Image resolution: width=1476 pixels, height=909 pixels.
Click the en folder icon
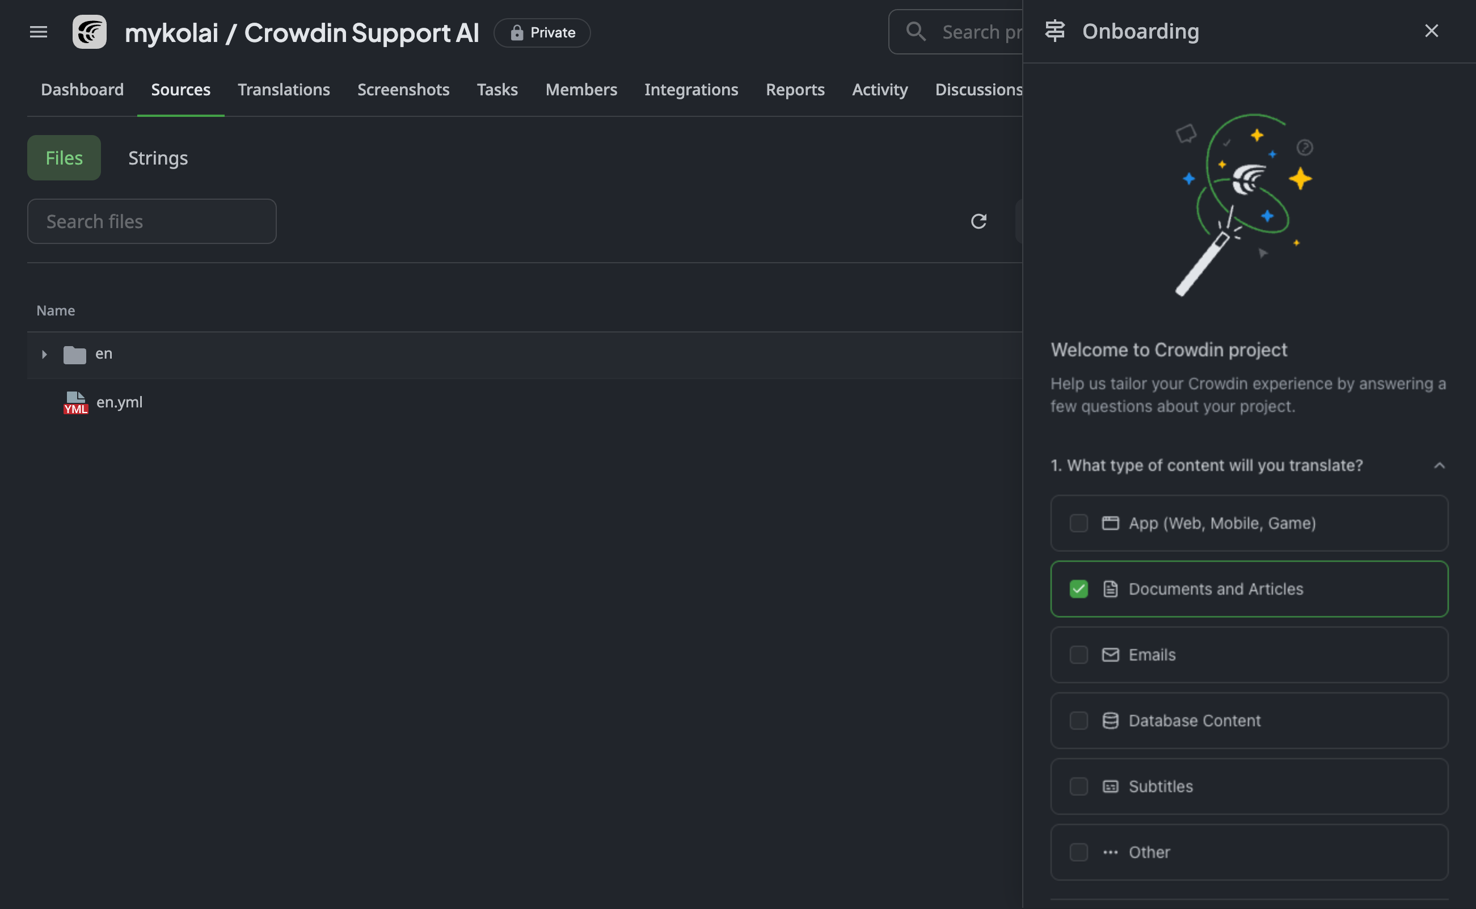74,354
